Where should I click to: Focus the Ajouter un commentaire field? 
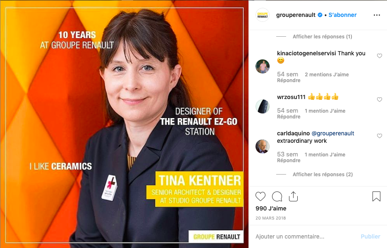(x=306, y=236)
